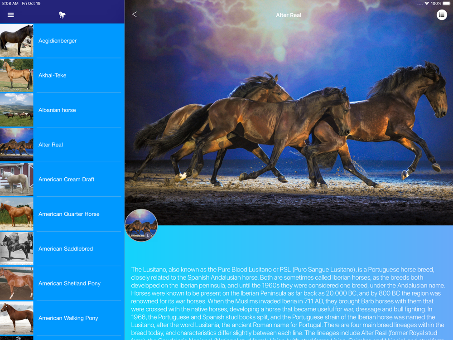The height and width of the screenshot is (340, 453).
Task: Open the American Cream Draft thumbnail
Action: [x=16, y=179]
